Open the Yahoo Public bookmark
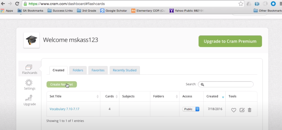The image size is (282, 130). coord(186,11)
